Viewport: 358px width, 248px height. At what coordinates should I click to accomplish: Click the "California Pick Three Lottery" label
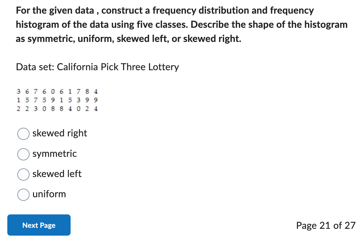pos(118,67)
